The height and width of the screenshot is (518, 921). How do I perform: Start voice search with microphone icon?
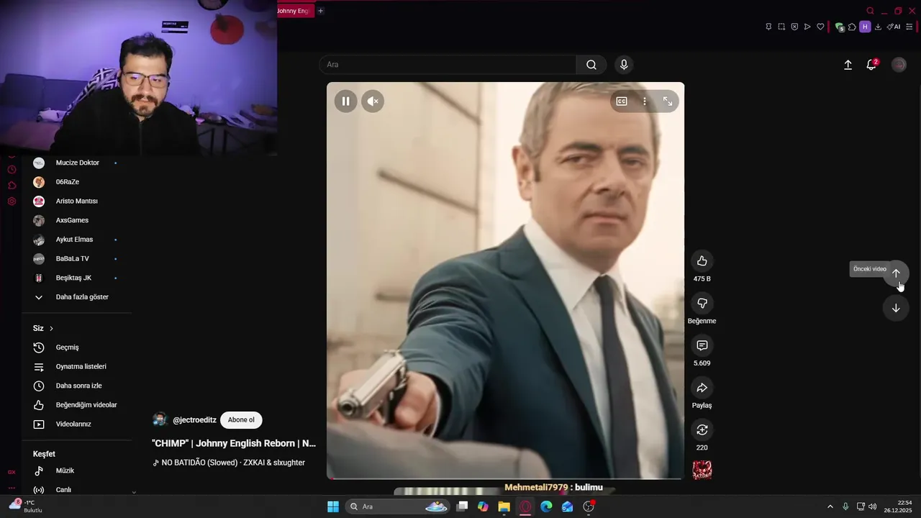coord(624,65)
